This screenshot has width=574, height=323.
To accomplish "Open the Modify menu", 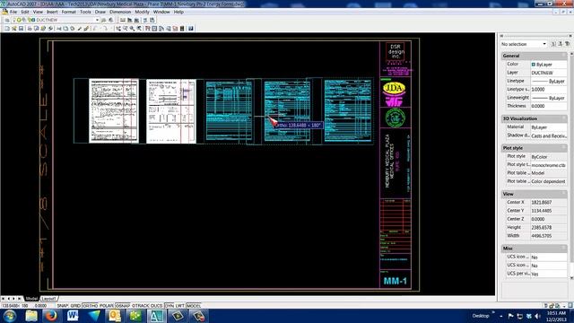I will [x=142, y=12].
